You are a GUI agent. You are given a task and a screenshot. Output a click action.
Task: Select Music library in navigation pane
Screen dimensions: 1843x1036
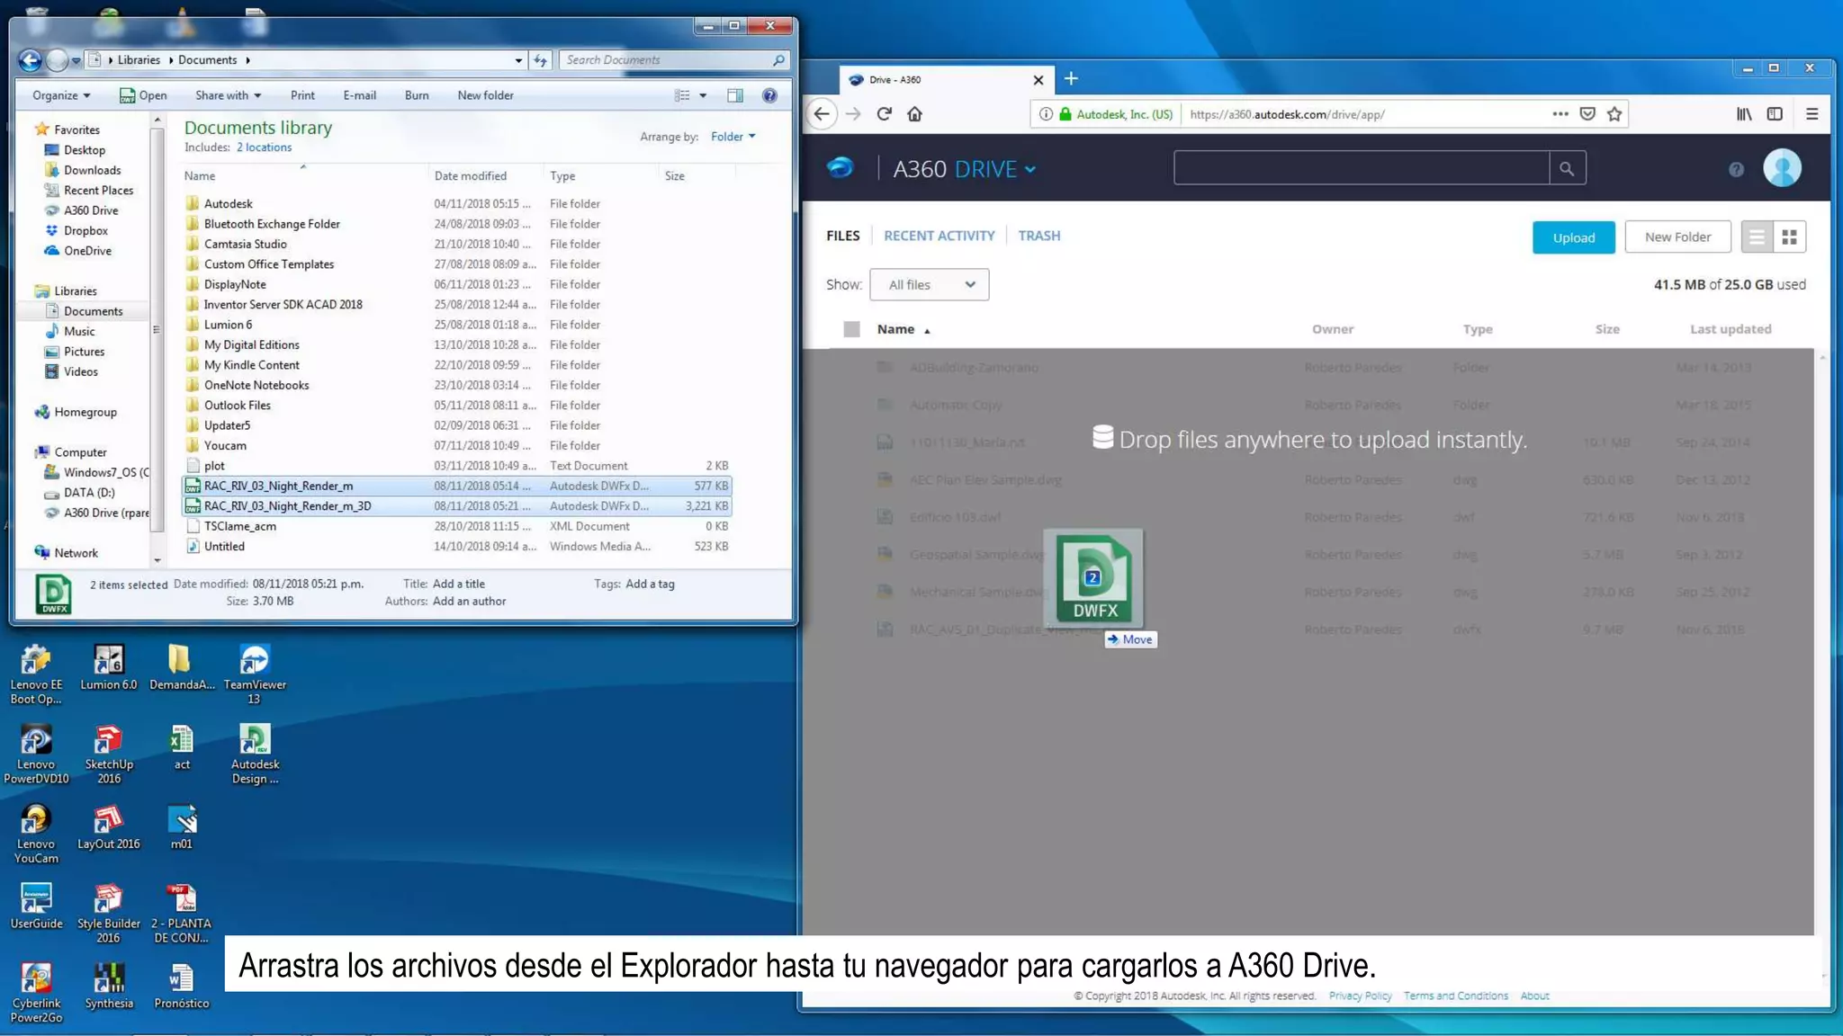click(x=79, y=331)
